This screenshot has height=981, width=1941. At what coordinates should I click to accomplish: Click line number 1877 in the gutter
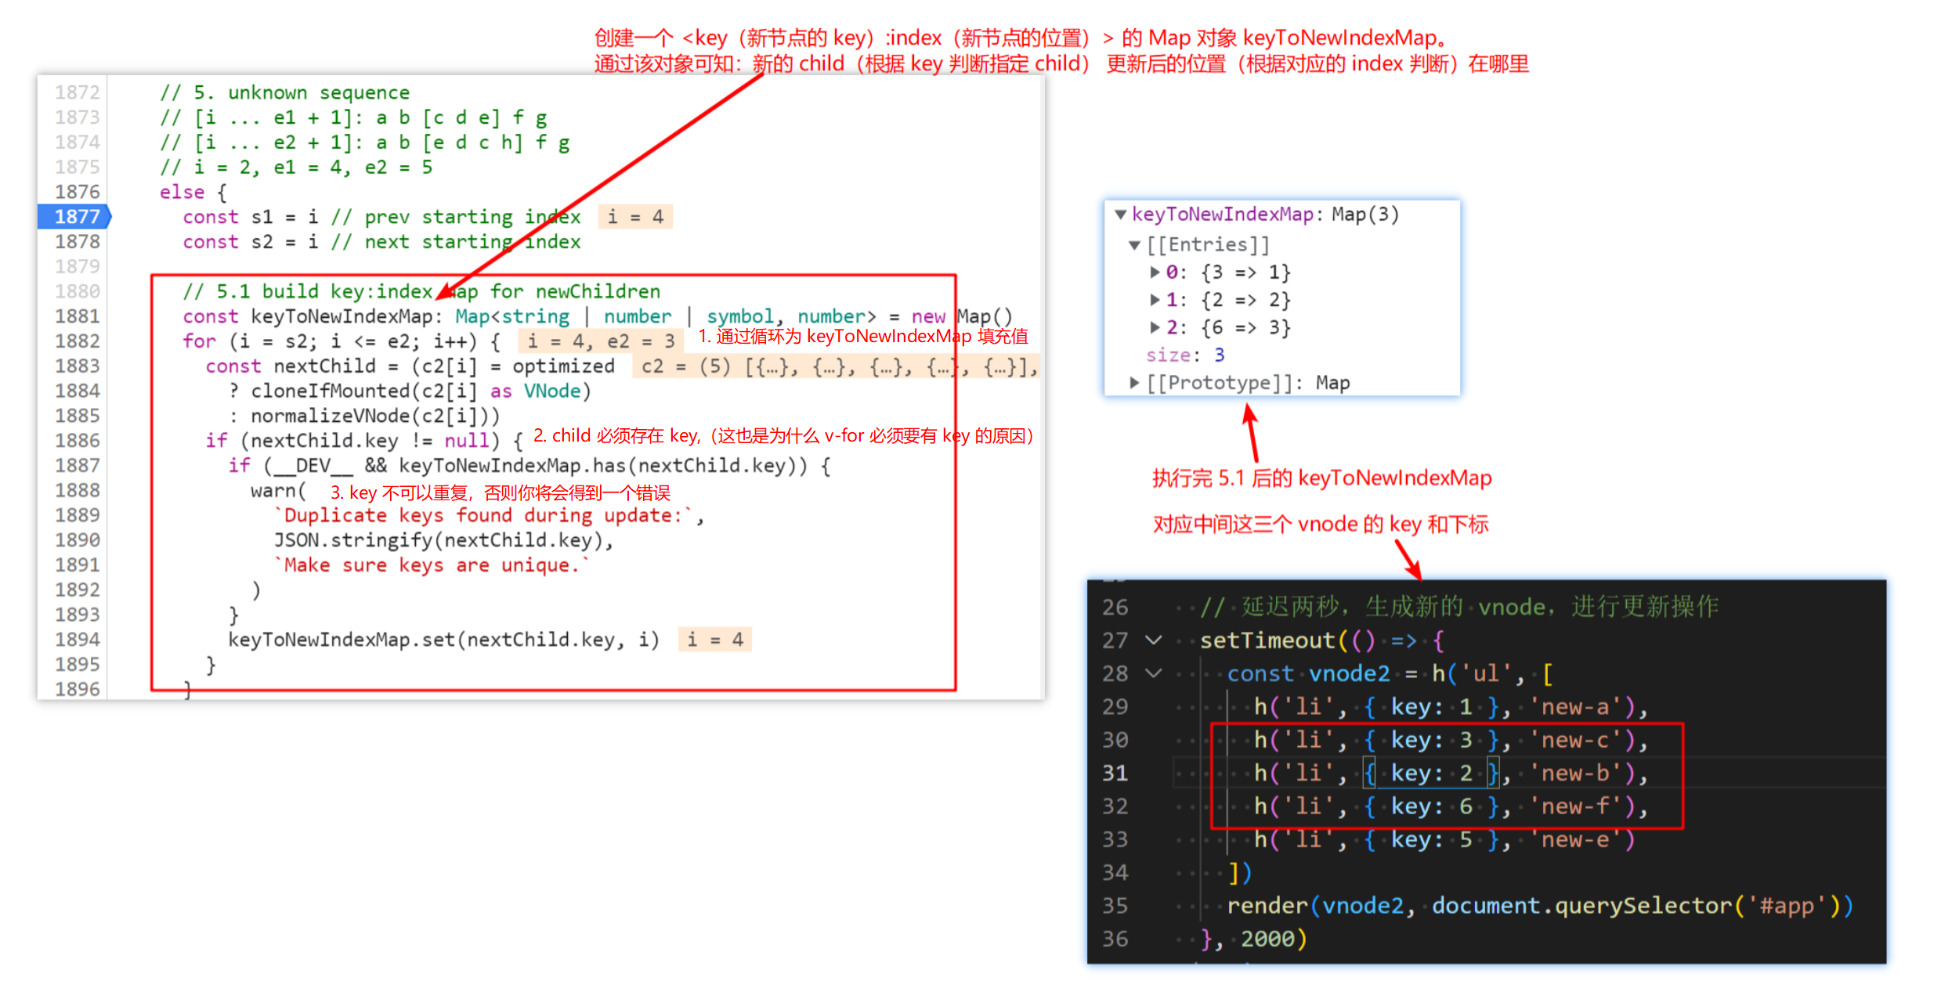point(76,217)
